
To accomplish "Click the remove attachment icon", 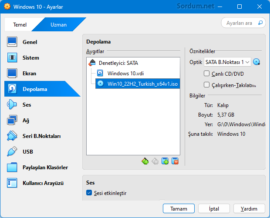I will [x=175, y=161].
